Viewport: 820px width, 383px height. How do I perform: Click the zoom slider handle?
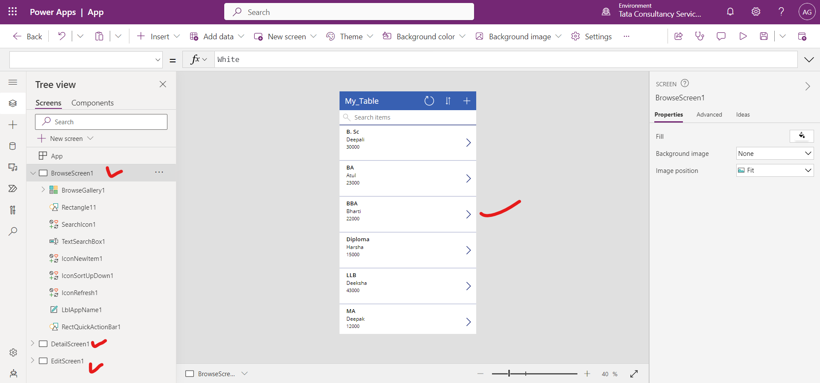(x=509, y=374)
